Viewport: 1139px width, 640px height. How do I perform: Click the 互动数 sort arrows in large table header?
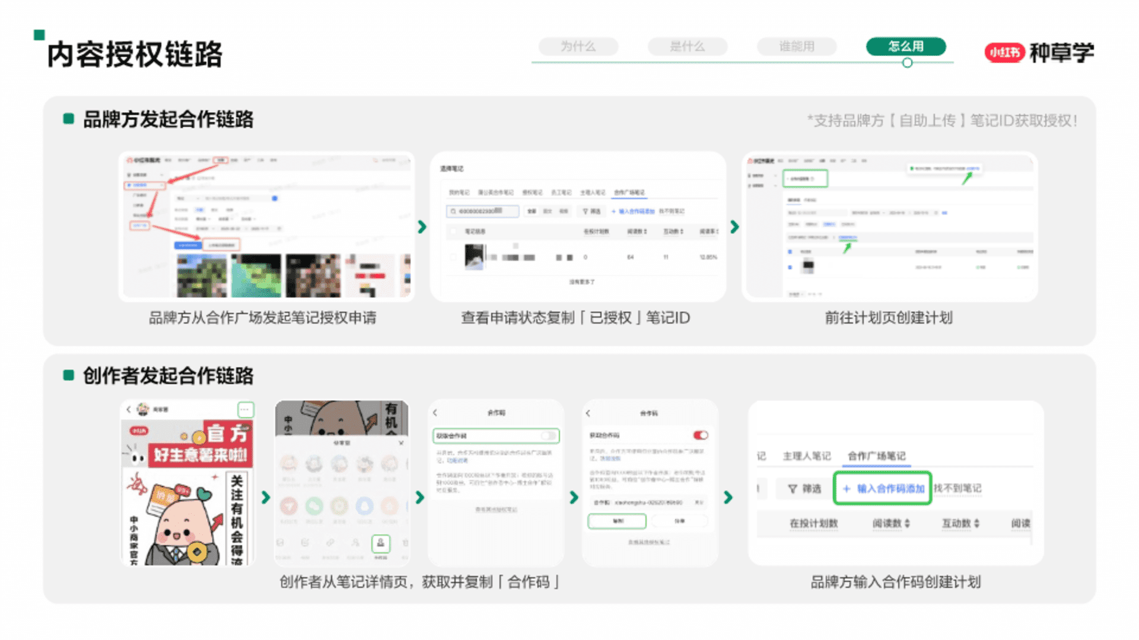tap(976, 523)
